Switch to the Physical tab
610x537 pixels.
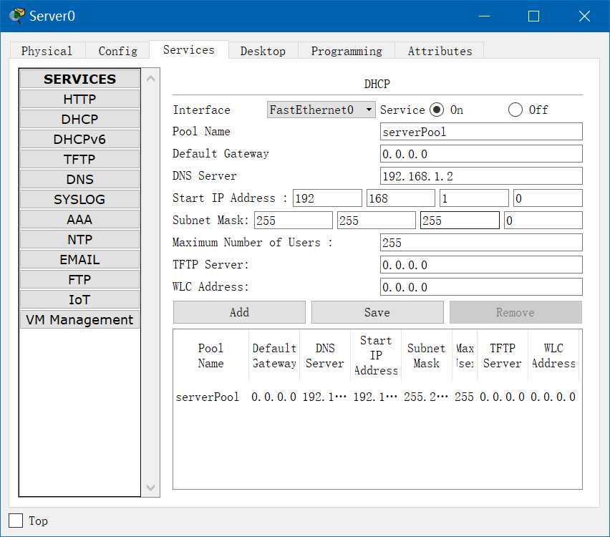[x=47, y=51]
